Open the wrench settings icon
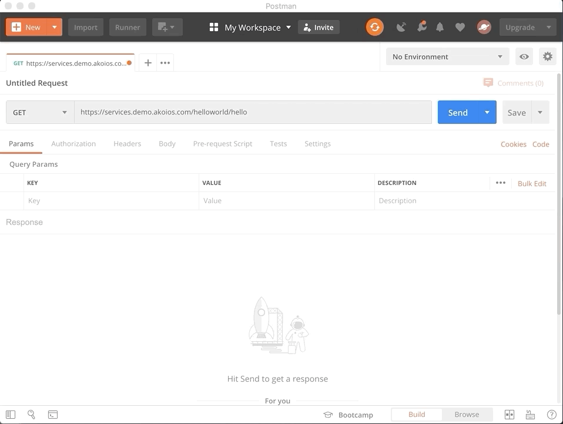 point(422,26)
